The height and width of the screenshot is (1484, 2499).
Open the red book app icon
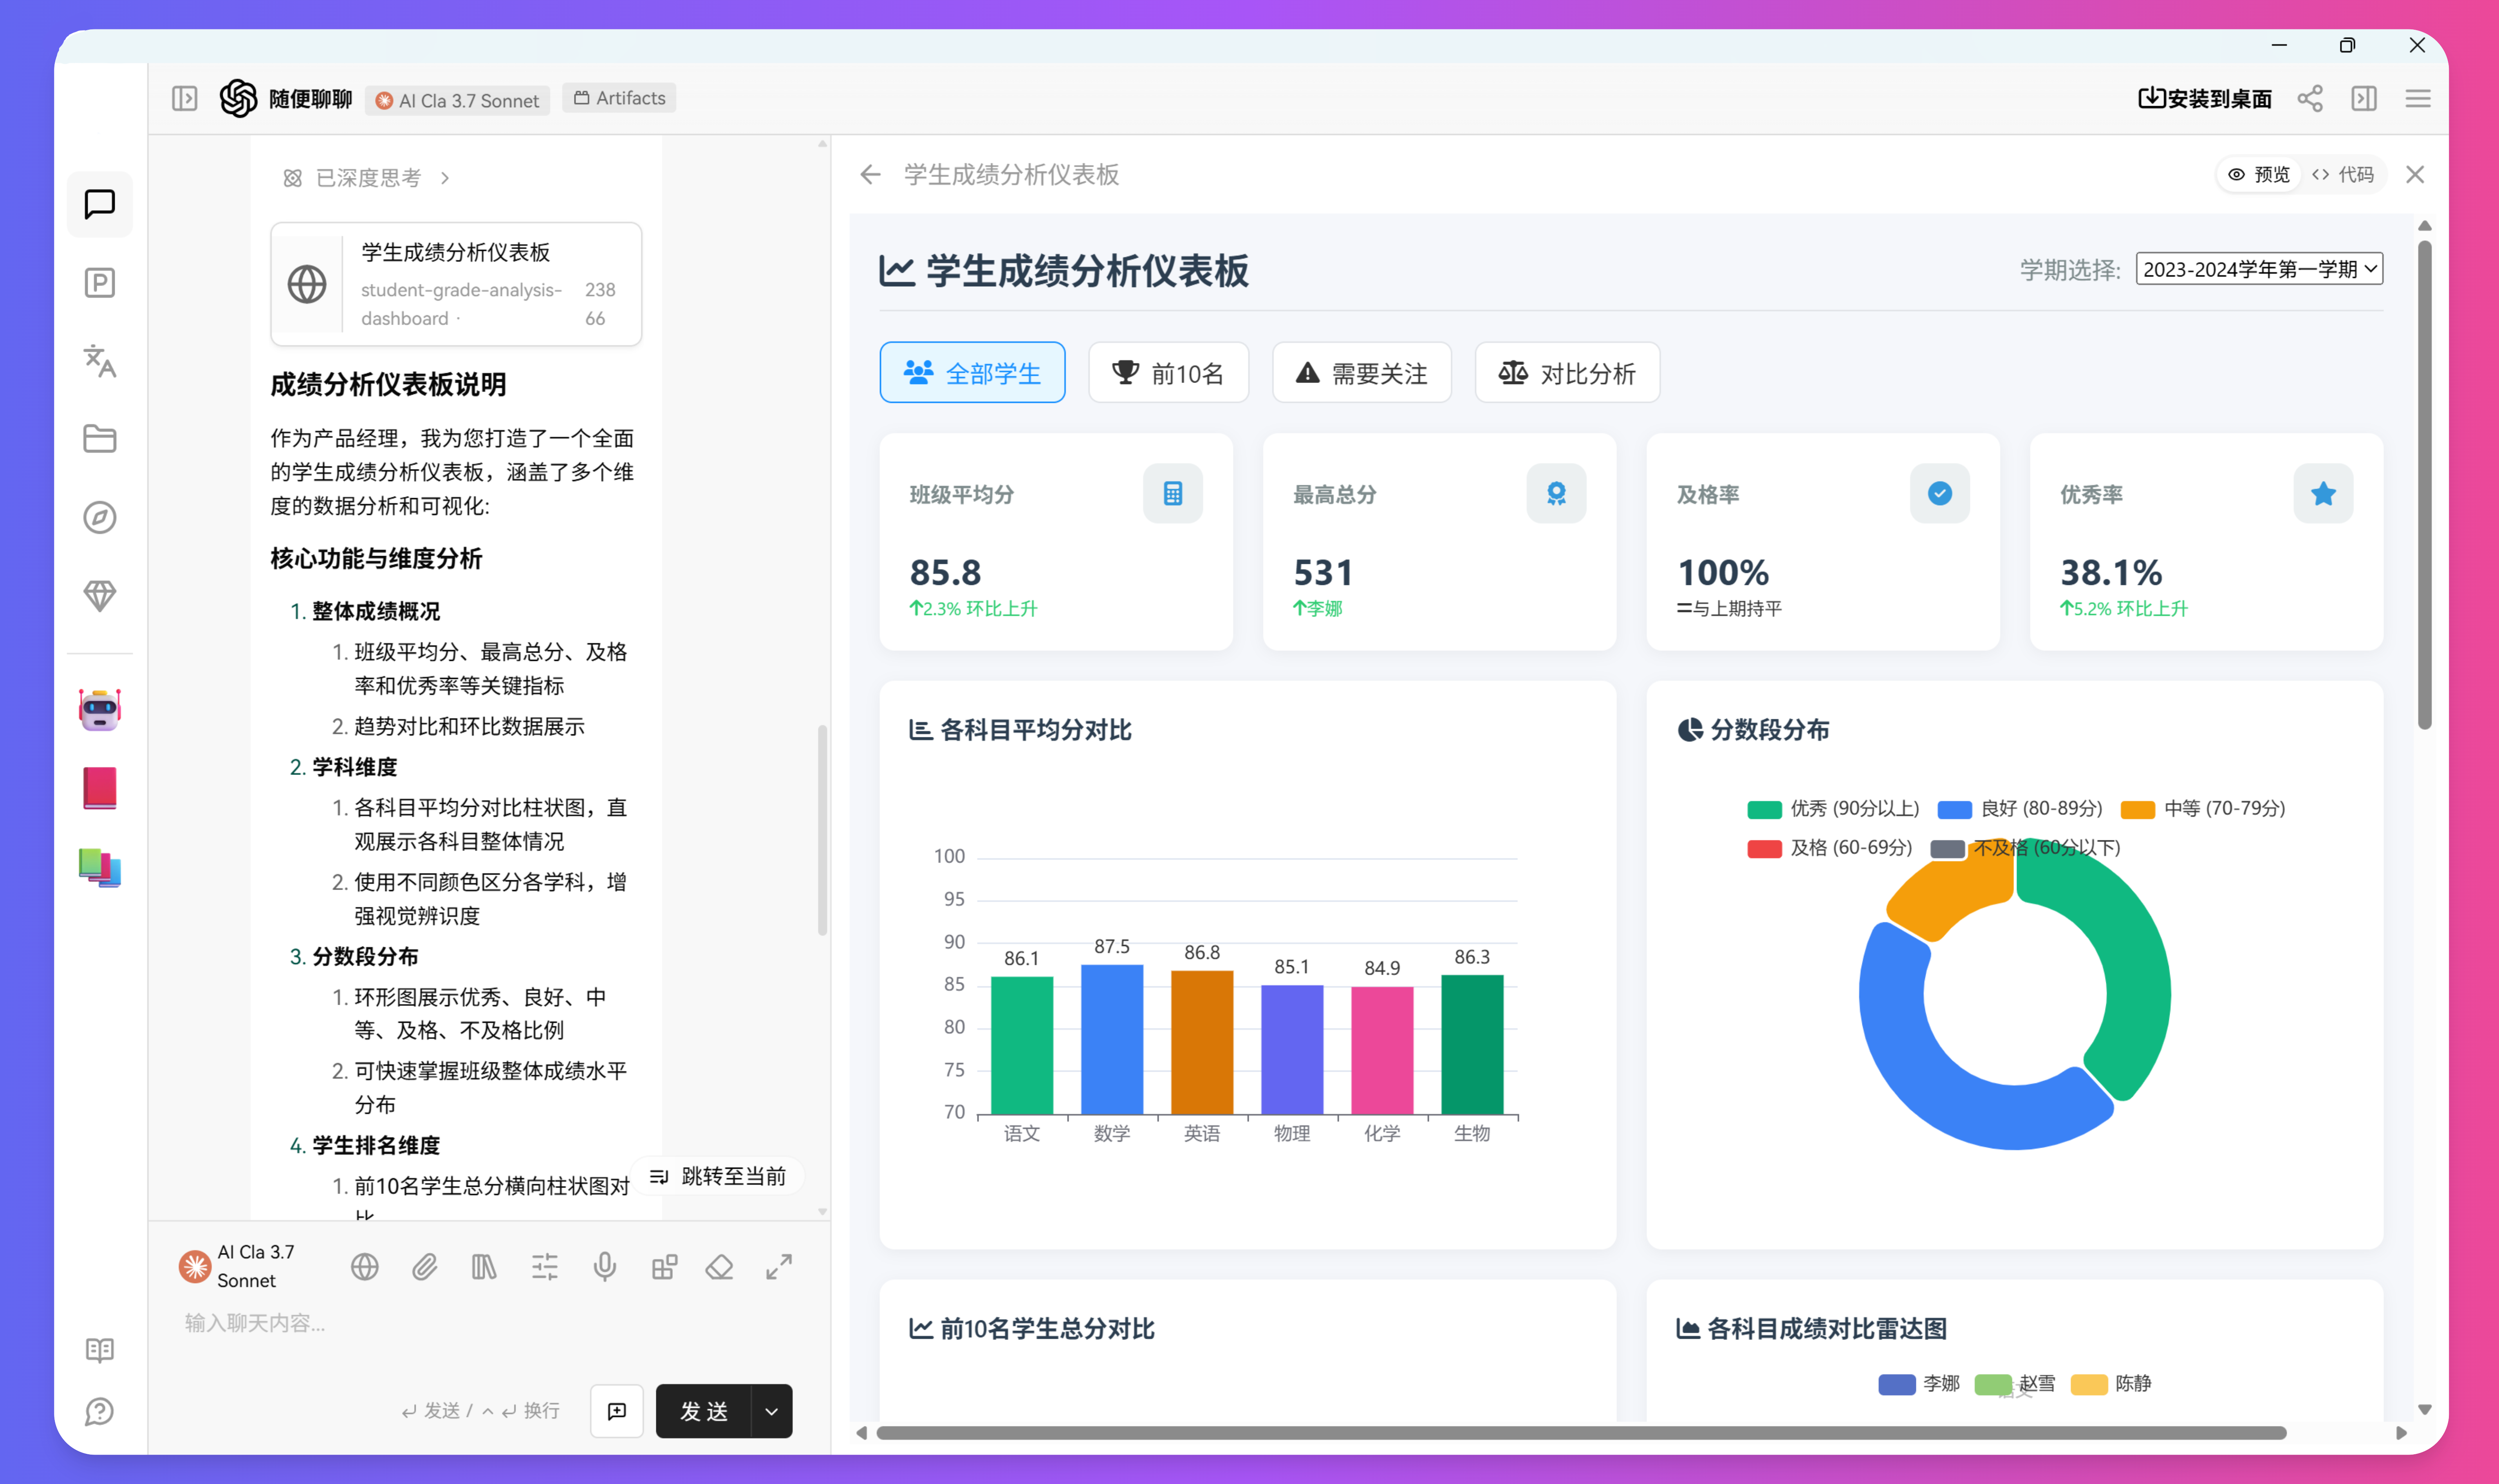(99, 788)
